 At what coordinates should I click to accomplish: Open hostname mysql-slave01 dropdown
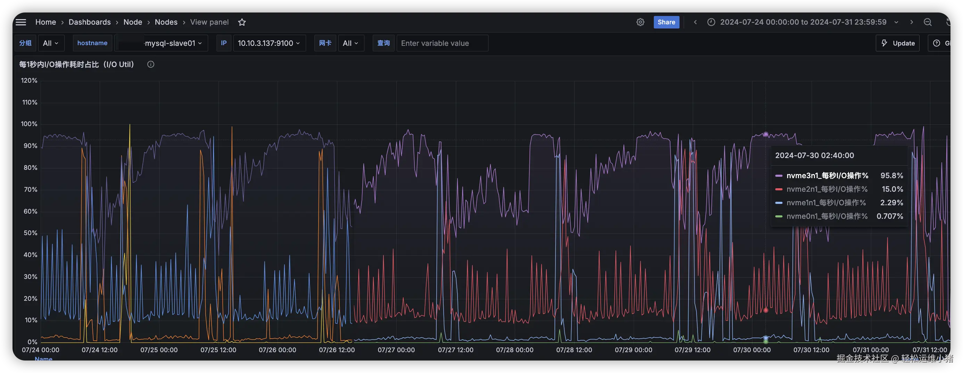162,43
